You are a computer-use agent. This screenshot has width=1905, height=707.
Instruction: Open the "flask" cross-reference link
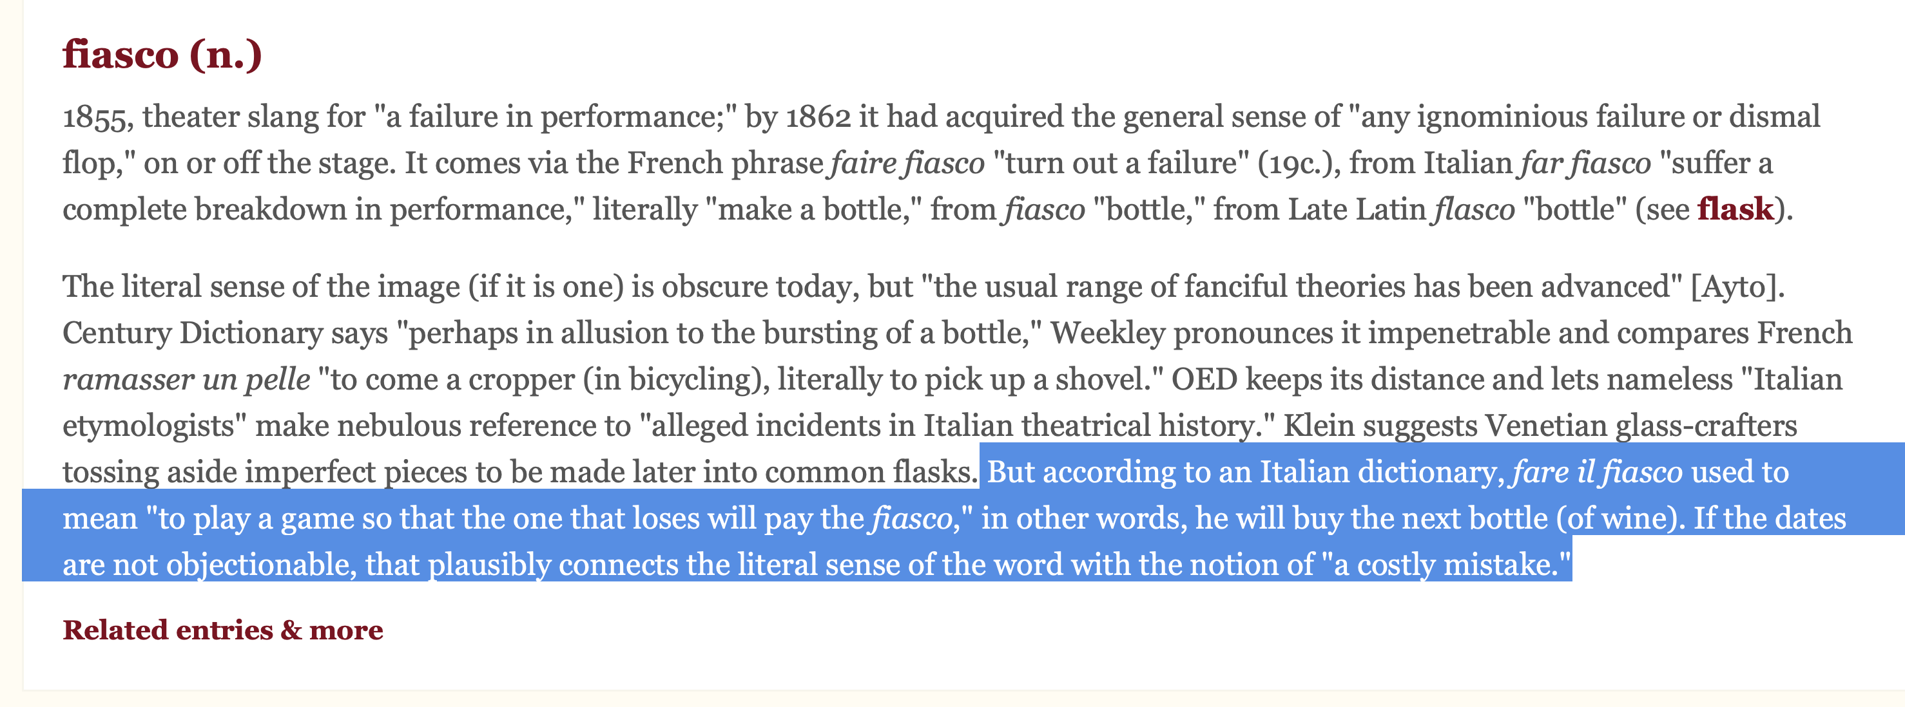point(1735,210)
